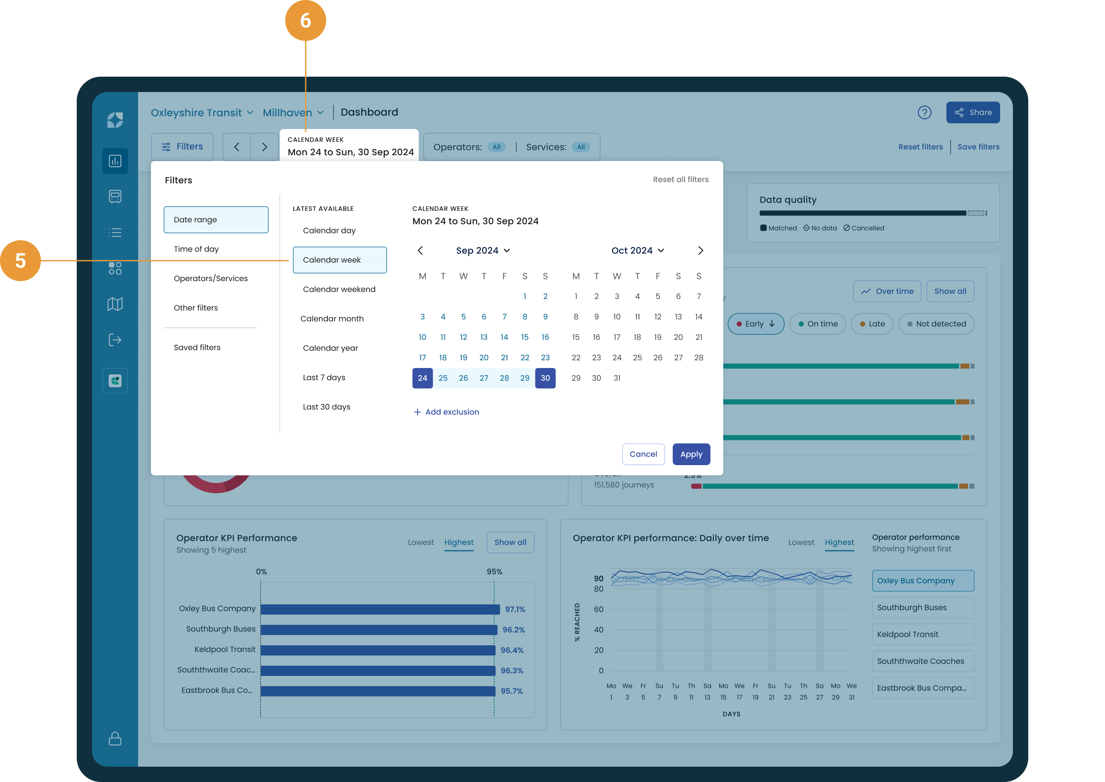This screenshot has height=782, width=1105.
Task: Open the dashboard chart icon in sidebar
Action: click(115, 161)
